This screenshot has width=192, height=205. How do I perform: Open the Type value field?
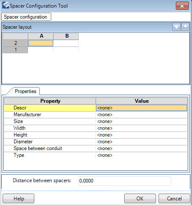(142, 155)
